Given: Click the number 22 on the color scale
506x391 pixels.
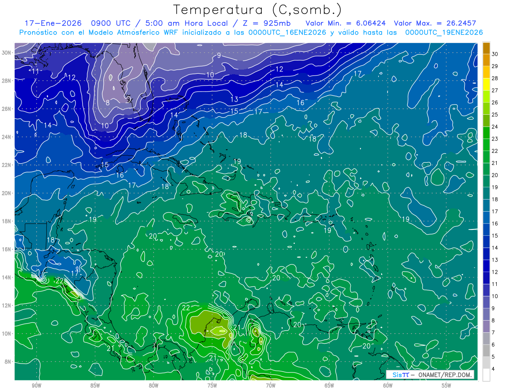Looking at the screenshot, I should click(x=495, y=151).
